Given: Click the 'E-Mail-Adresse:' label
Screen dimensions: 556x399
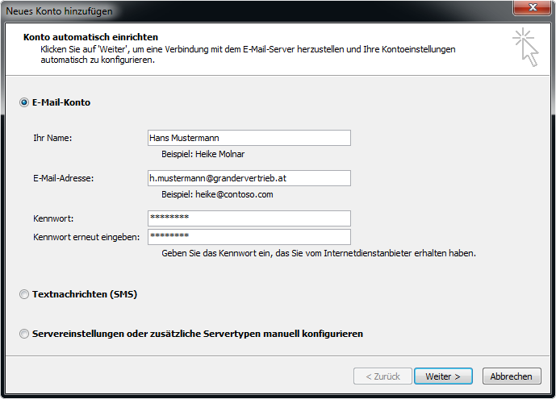Looking at the screenshot, I should click(64, 178).
